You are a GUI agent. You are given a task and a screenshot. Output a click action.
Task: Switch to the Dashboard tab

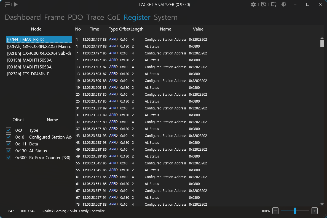pyautogui.click(x=23, y=17)
